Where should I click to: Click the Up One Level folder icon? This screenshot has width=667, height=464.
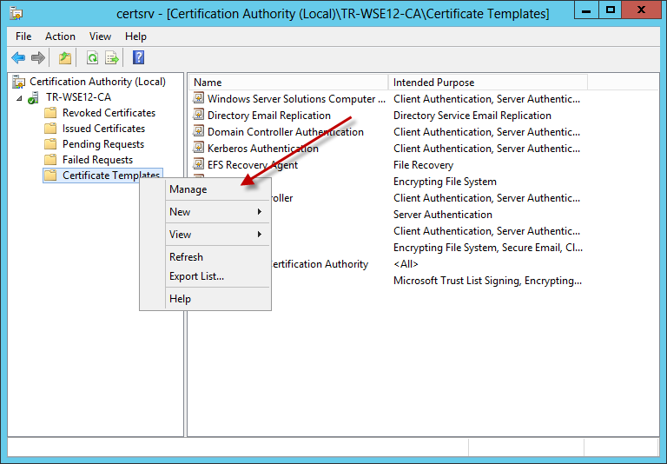point(65,58)
